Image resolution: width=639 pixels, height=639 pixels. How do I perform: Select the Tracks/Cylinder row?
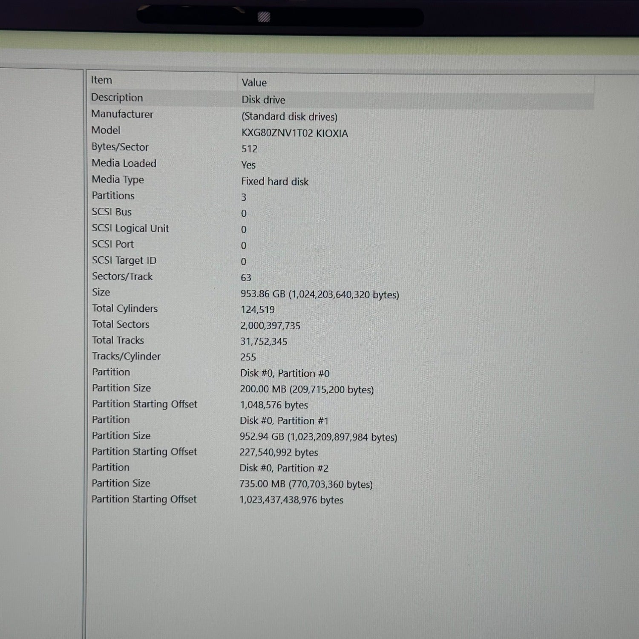tap(126, 356)
